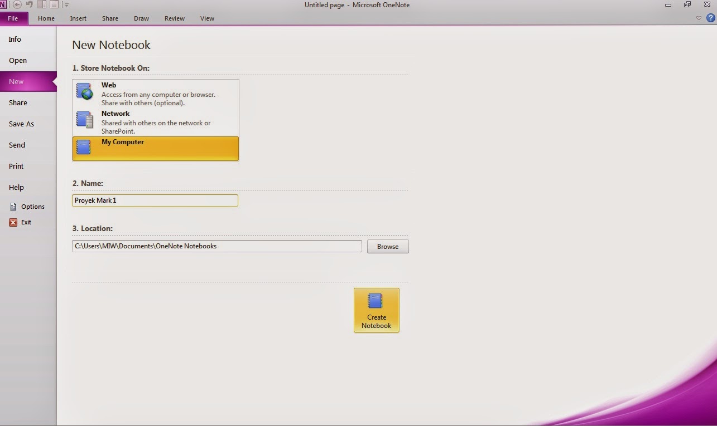Image resolution: width=717 pixels, height=426 pixels.
Task: Open the Help question mark icon
Action: pos(710,18)
